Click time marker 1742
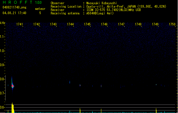 point(37,24)
